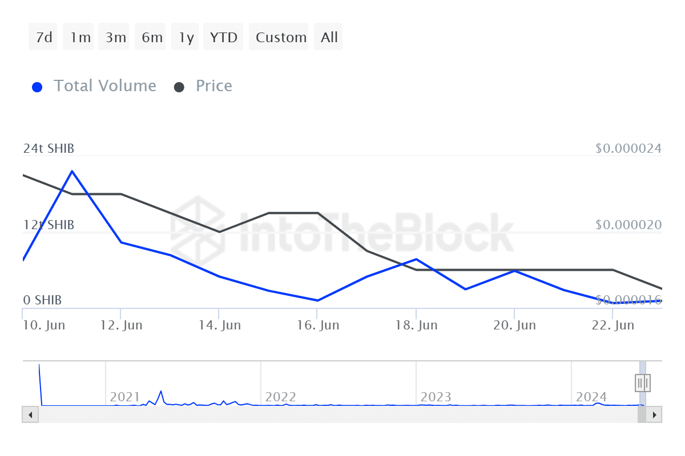Image resolution: width=685 pixels, height=456 pixels.
Task: Show the 1y time range
Action: [x=186, y=37]
